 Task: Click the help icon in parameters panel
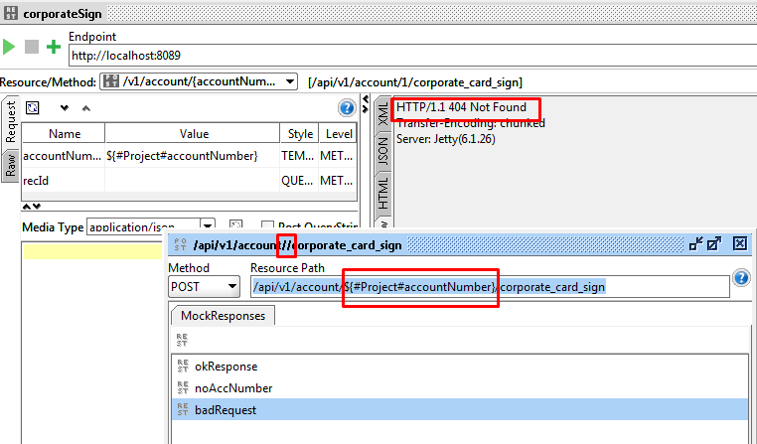(347, 108)
